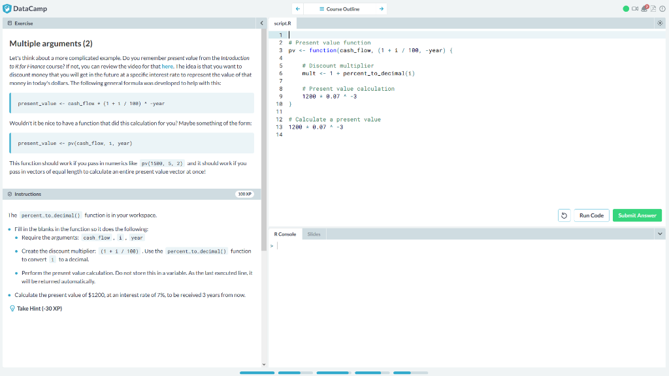This screenshot has width=669, height=376.
Task: Open editor settings via the gear icon
Action: pos(660,23)
